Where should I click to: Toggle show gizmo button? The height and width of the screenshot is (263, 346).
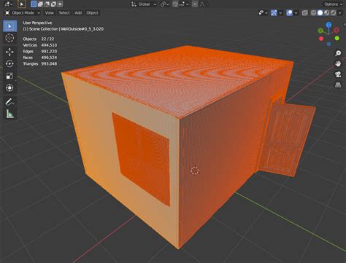(x=274, y=13)
